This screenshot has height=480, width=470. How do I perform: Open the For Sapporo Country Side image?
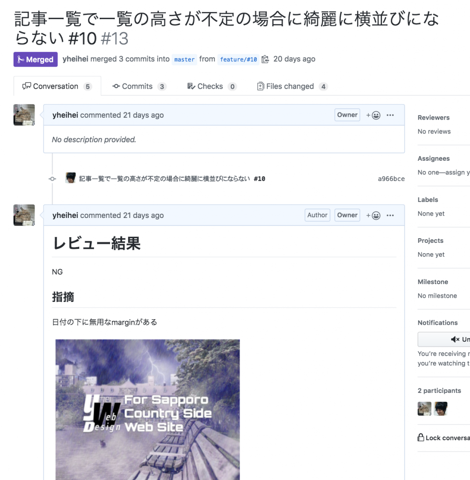(x=148, y=410)
